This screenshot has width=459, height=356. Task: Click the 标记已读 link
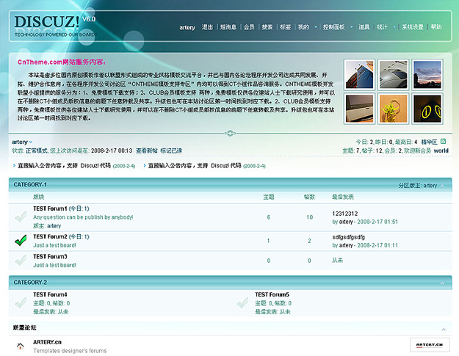tap(171, 150)
